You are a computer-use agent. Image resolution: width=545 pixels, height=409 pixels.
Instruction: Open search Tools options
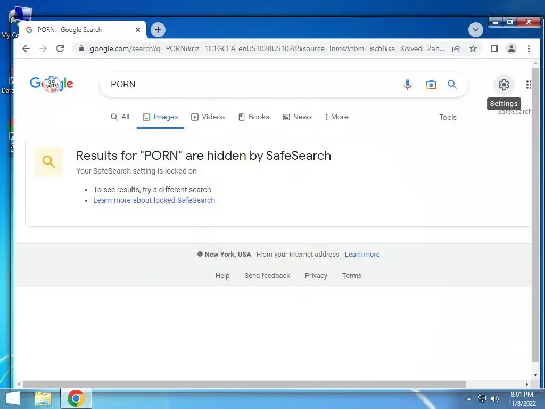click(x=448, y=118)
